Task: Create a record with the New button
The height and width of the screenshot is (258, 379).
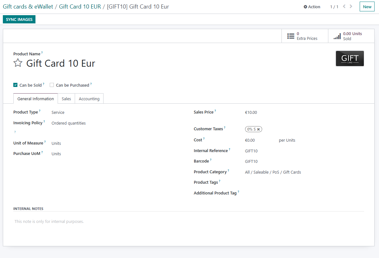Action: point(367,6)
